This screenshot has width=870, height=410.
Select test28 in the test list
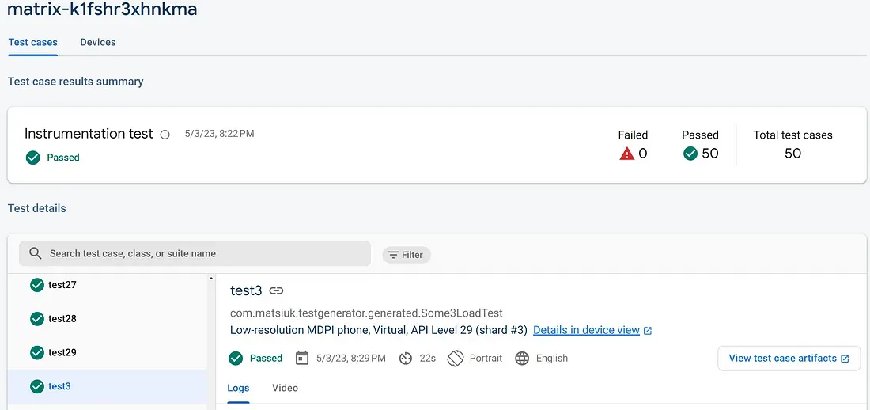107,319
